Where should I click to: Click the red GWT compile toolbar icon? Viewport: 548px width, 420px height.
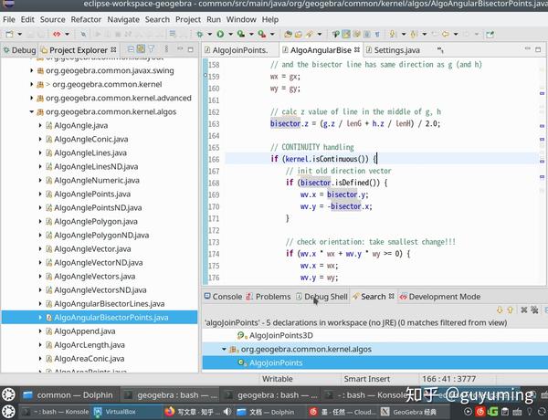(57, 34)
